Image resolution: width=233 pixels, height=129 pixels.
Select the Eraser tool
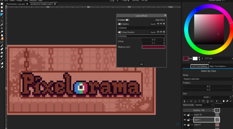tap(2, 49)
